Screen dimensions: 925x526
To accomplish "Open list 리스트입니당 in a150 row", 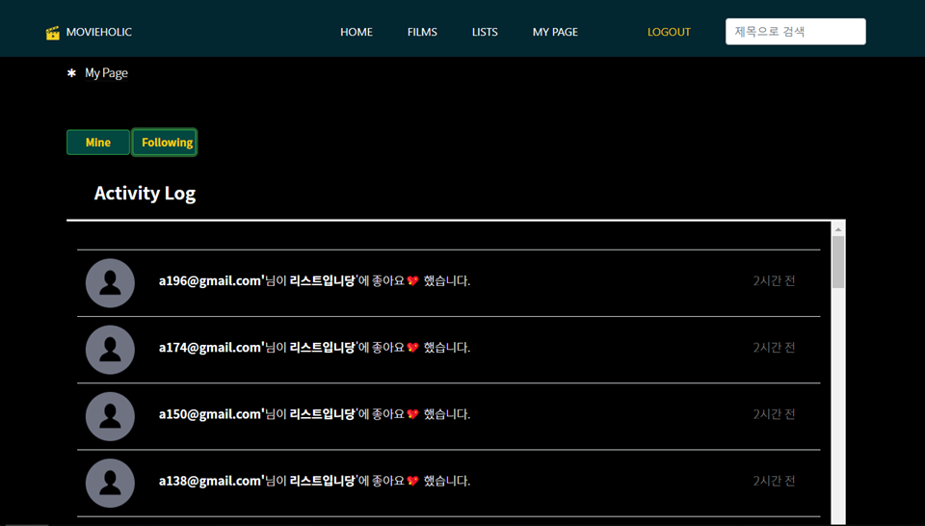I will coord(322,414).
